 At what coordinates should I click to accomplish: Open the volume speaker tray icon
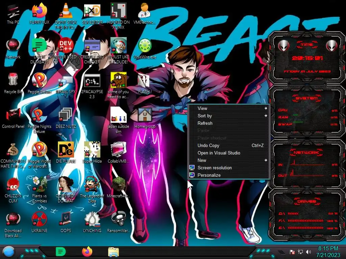tap(308, 252)
